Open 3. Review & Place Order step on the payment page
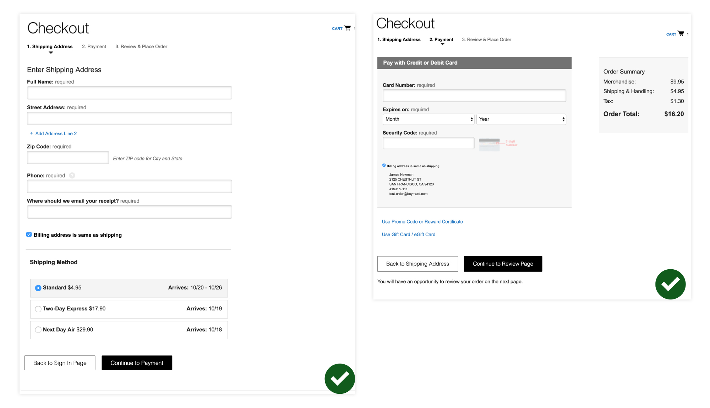 pyautogui.click(x=486, y=39)
